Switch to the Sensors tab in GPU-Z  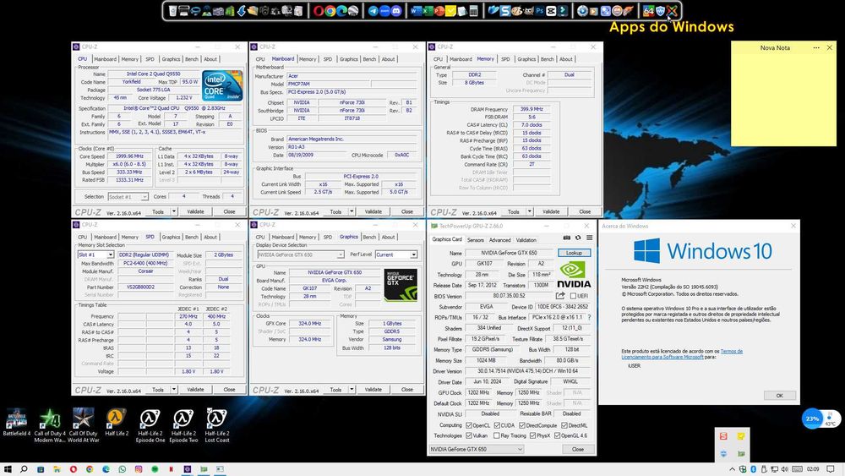(475, 240)
